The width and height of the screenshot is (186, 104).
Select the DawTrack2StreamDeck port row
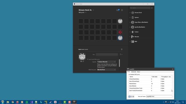coord(150,90)
